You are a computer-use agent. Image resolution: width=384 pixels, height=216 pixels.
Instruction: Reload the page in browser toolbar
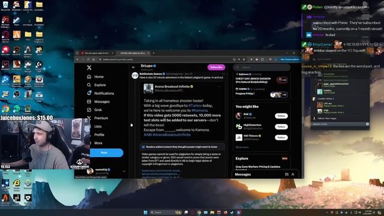click(88, 59)
